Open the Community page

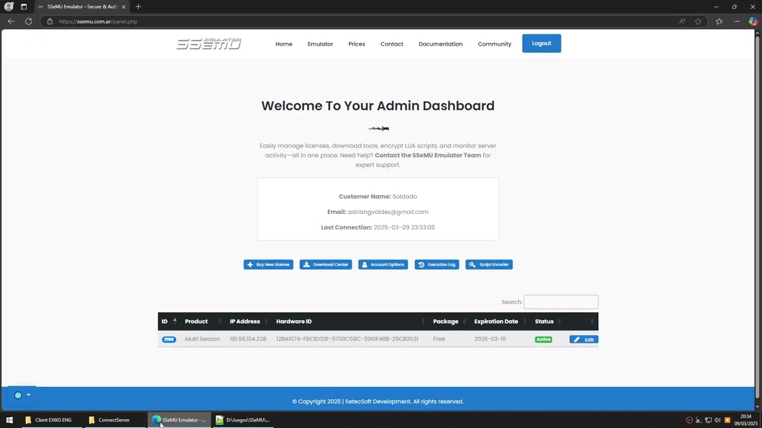pos(495,44)
